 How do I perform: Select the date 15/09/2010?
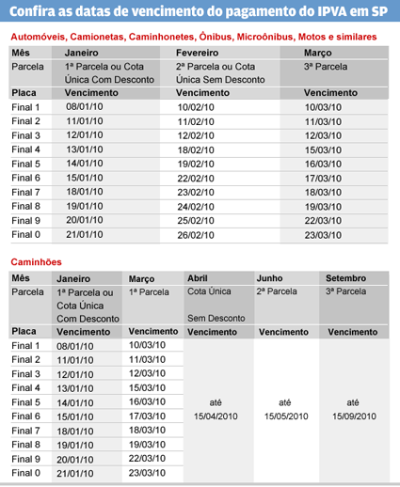354,416
